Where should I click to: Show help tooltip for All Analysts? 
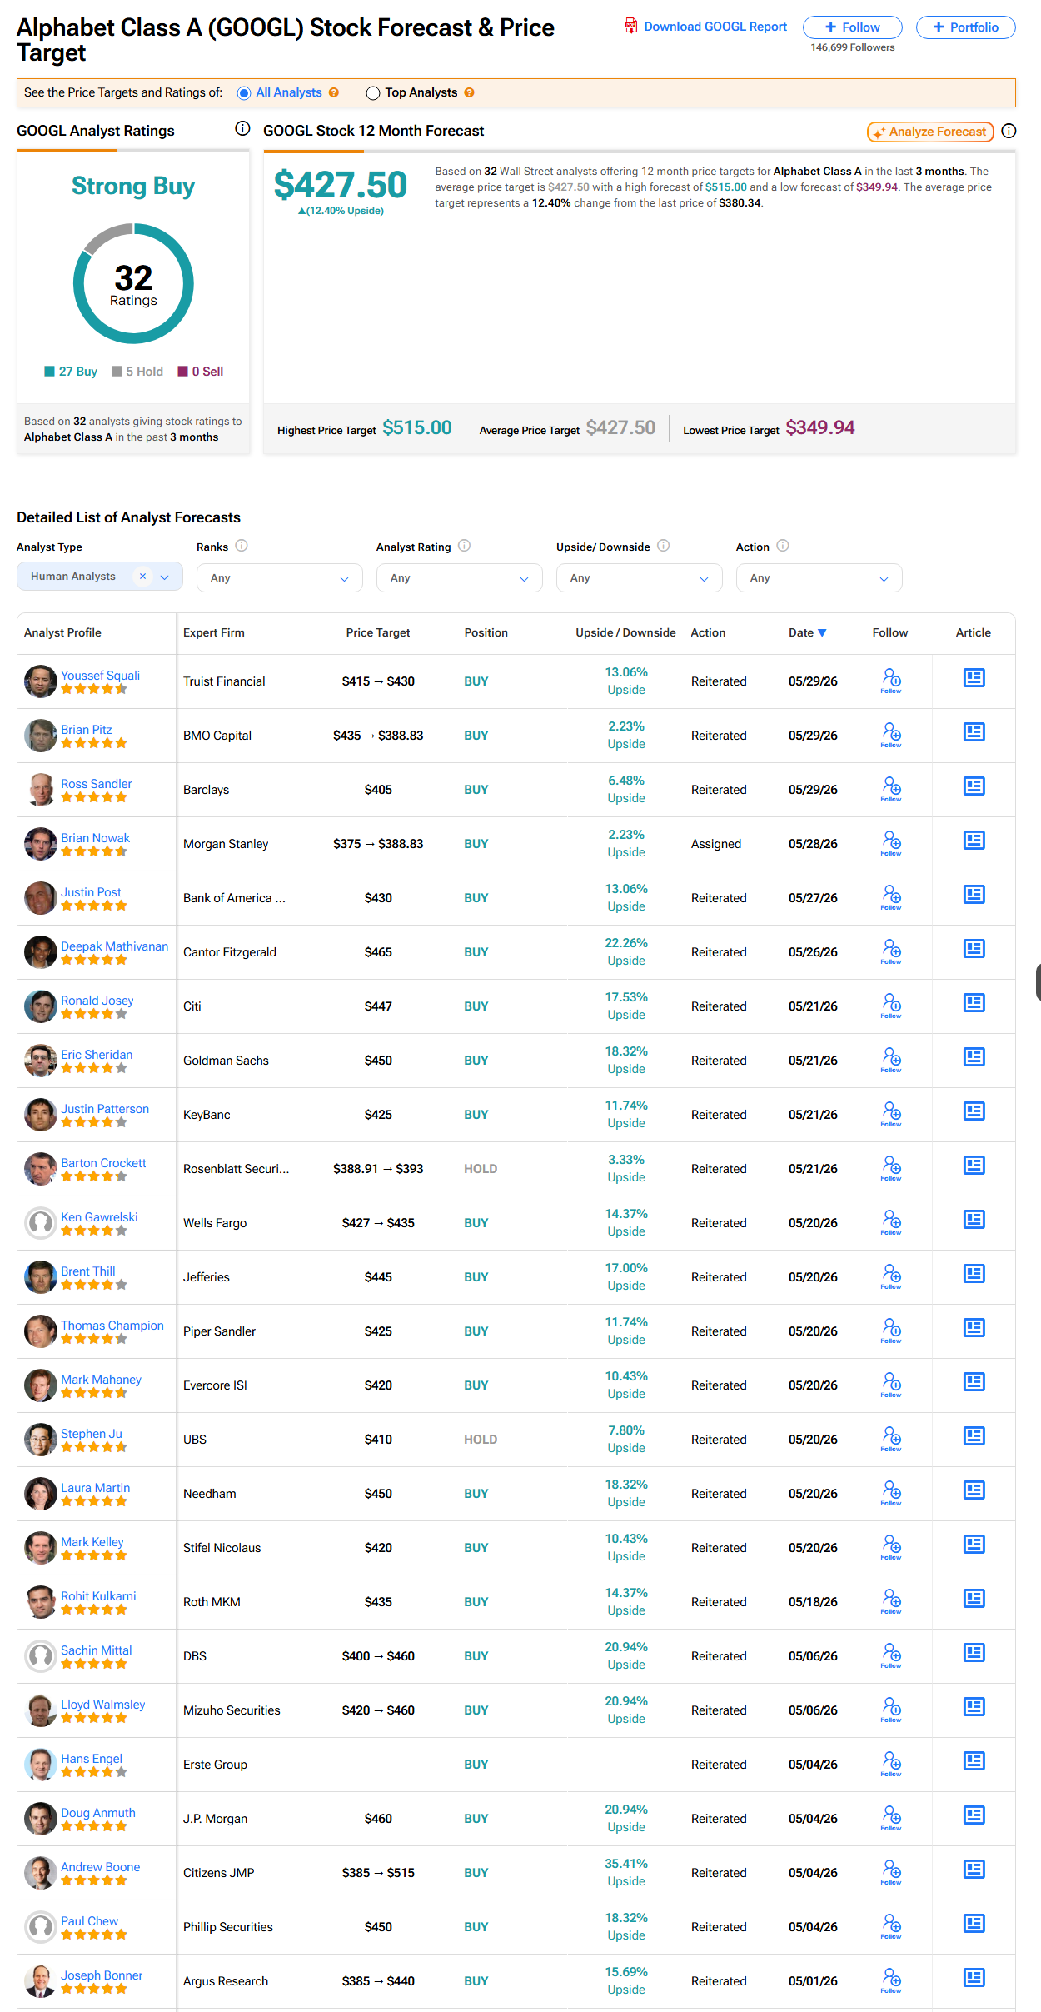coord(334,92)
